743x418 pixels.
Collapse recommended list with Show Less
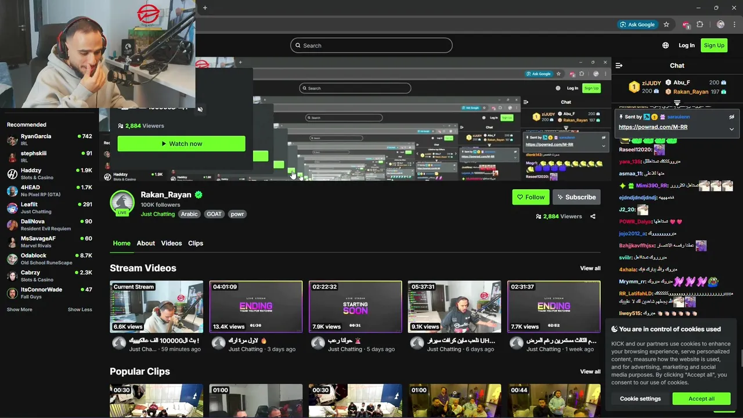point(80,309)
